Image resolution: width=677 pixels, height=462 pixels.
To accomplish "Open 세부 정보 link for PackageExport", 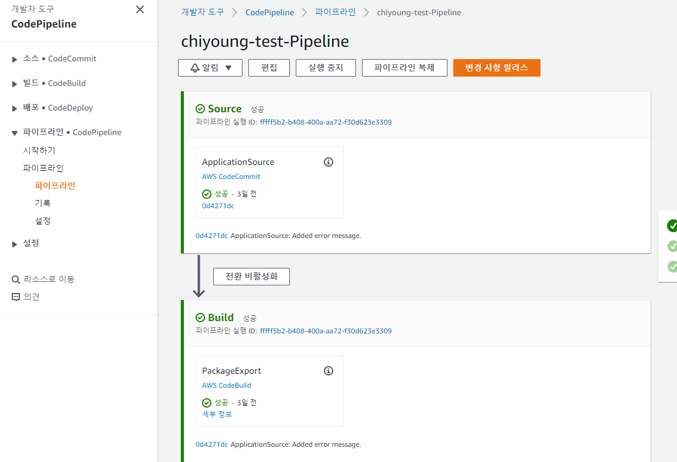I will coord(217,414).
